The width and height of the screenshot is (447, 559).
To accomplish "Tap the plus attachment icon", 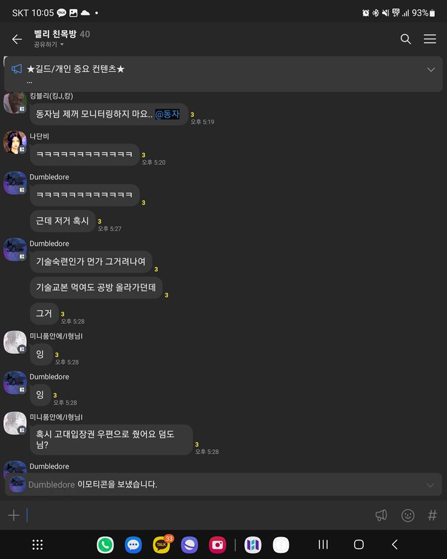I will pos(13,515).
